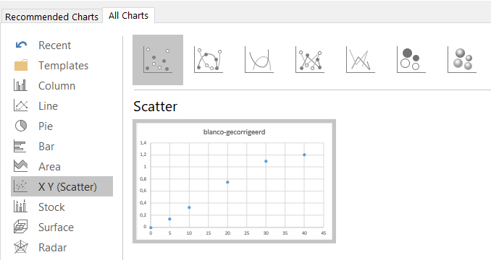The height and width of the screenshot is (260, 491).
Task: Pick Scatter with Straight Lines icon
Action: point(361,60)
